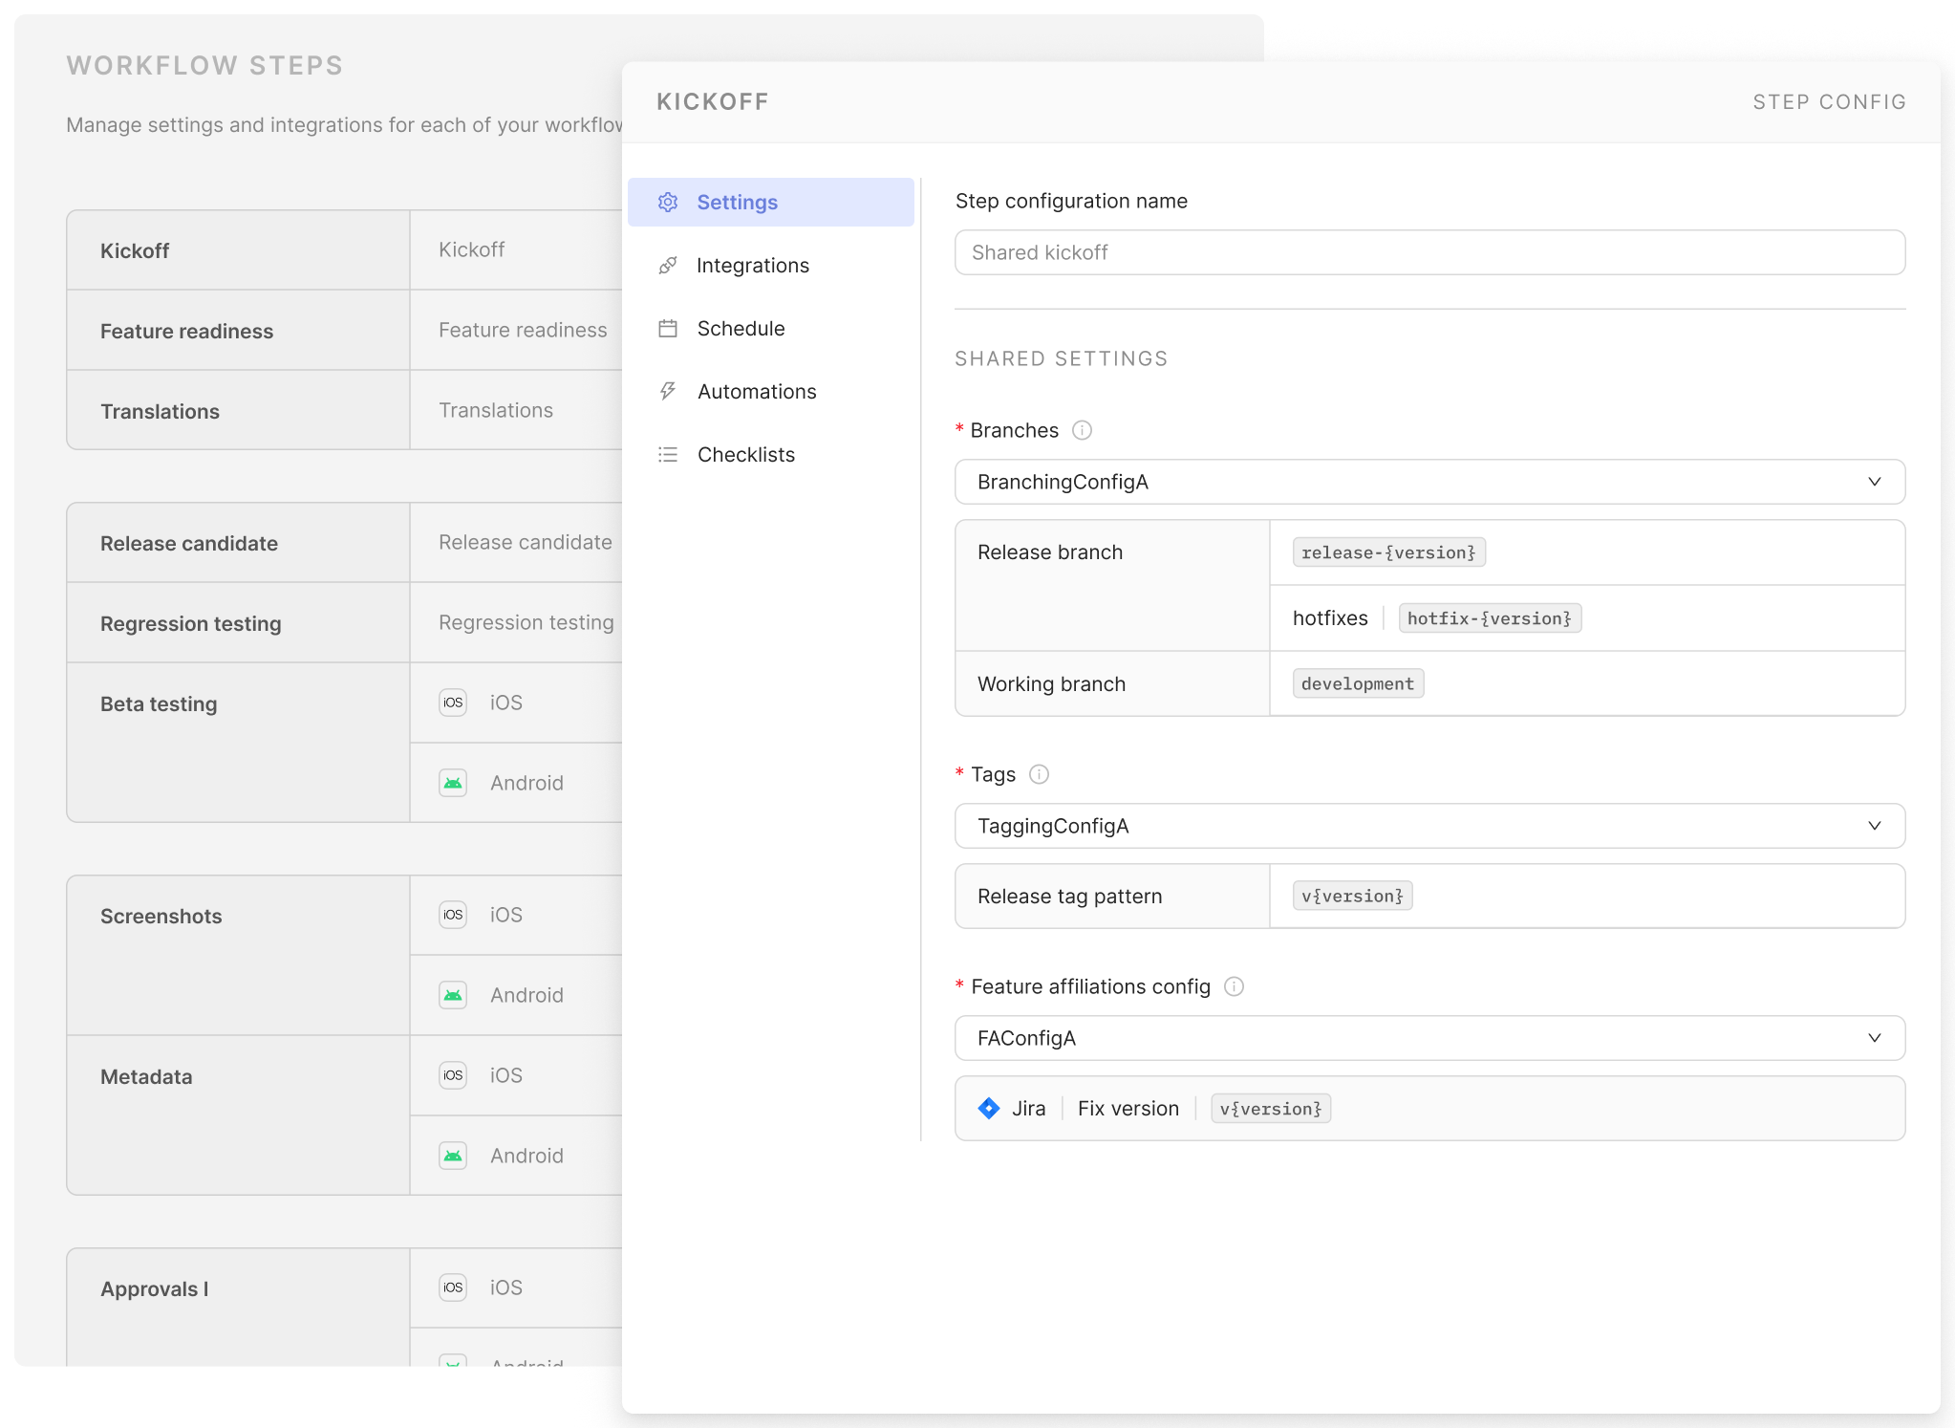Click the hotfix-{version} branch pattern tag

(x=1489, y=618)
